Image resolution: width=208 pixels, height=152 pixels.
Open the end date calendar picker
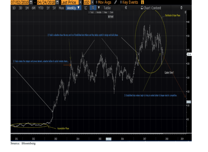pyautogui.click(x=57, y=2)
